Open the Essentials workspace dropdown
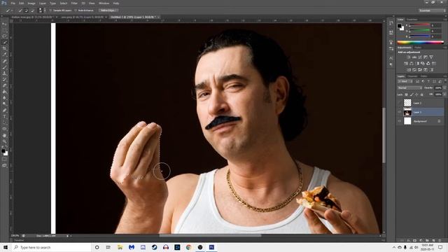448x252 pixels. pos(432,10)
